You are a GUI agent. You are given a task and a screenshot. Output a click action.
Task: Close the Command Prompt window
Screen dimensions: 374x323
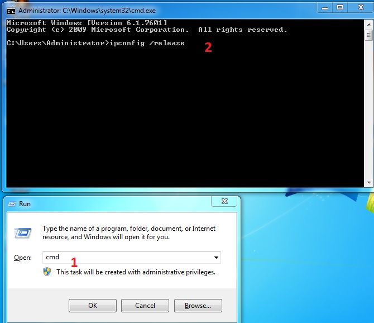(x=361, y=8)
